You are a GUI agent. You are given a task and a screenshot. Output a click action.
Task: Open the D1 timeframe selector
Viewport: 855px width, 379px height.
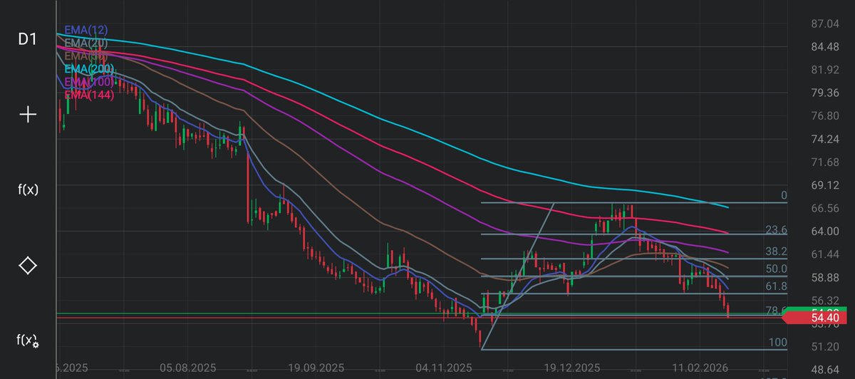tap(28, 40)
